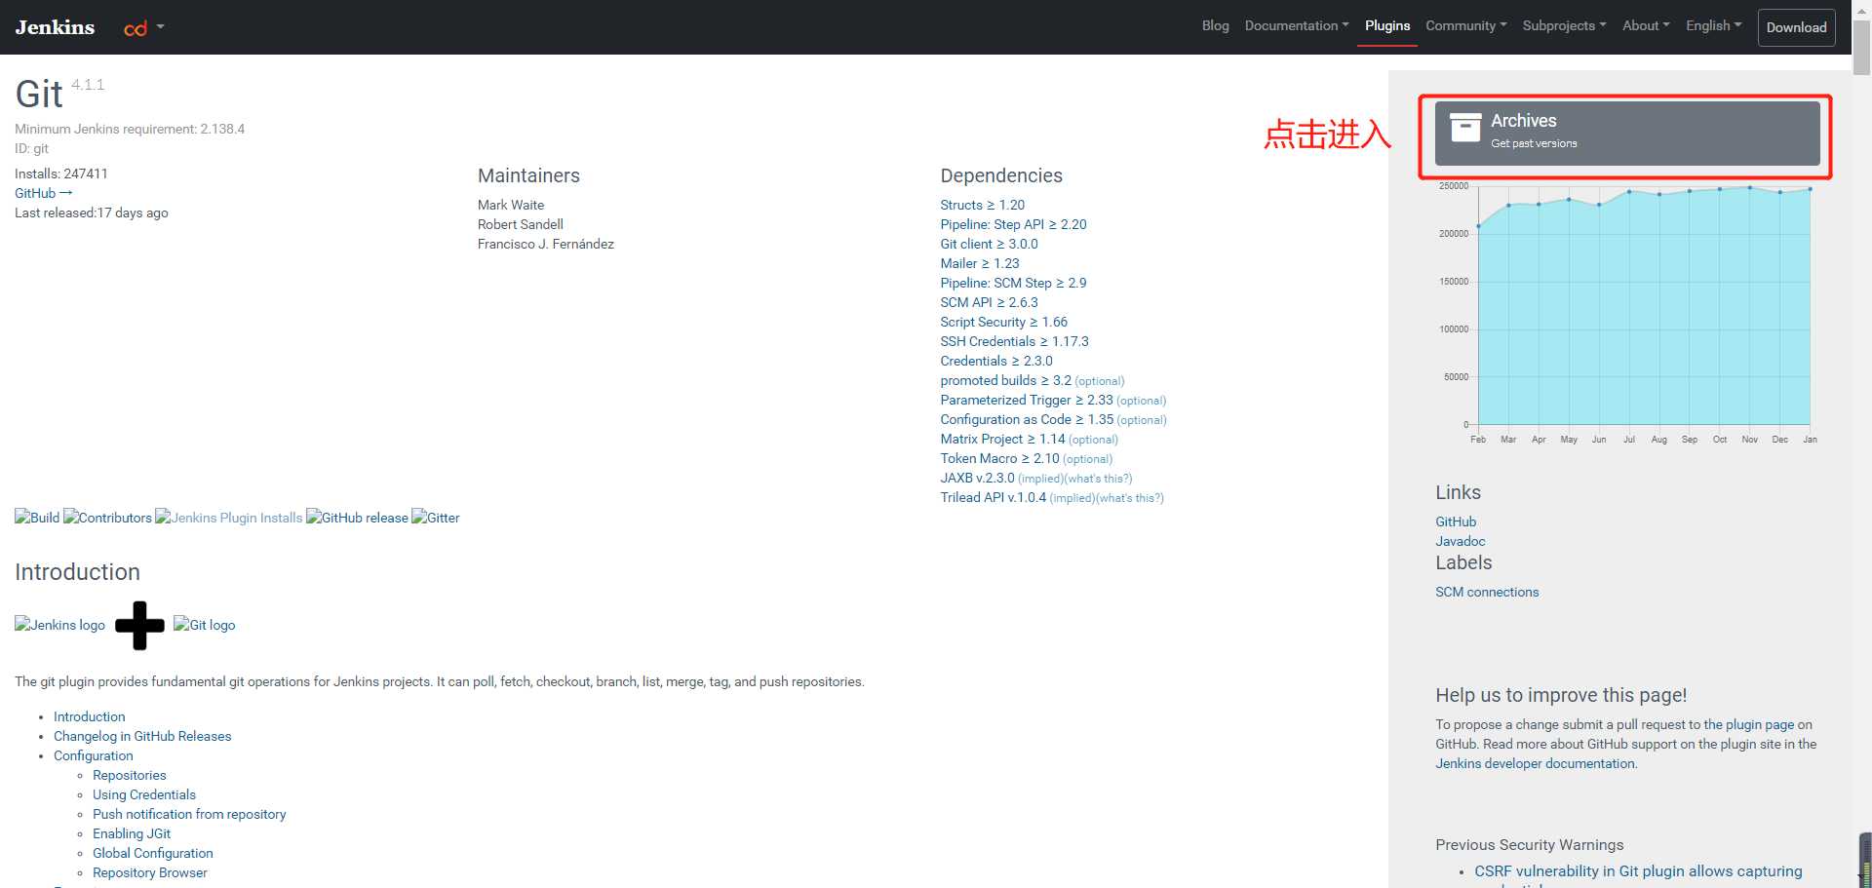
Task: Expand the Community dropdown menu
Action: pyautogui.click(x=1466, y=26)
